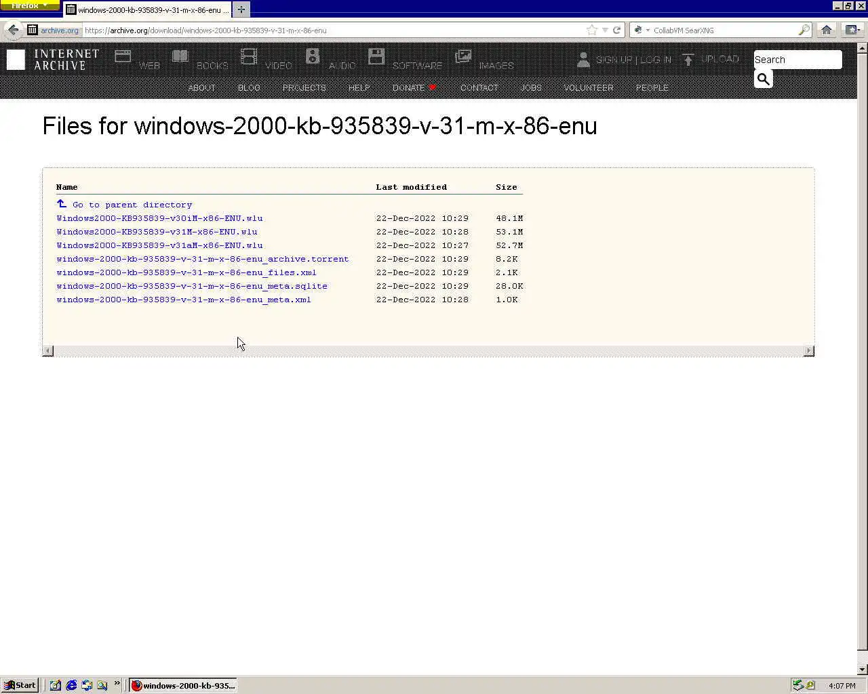Select the windows-2000-kb-935839 browser tab
This screenshot has width=868, height=694.
(147, 10)
